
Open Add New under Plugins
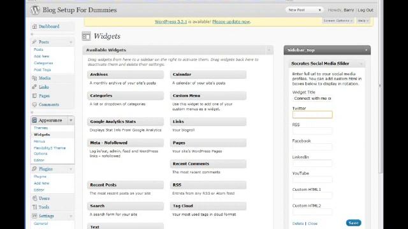(x=41, y=183)
